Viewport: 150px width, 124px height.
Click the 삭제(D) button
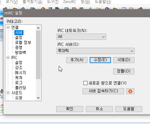tap(124, 60)
